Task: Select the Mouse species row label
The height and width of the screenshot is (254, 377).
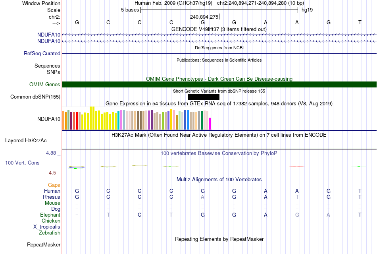Action: point(52,203)
